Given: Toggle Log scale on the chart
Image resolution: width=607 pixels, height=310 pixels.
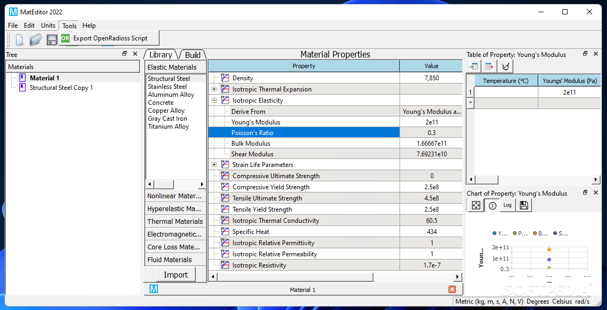Looking at the screenshot, I should point(508,205).
